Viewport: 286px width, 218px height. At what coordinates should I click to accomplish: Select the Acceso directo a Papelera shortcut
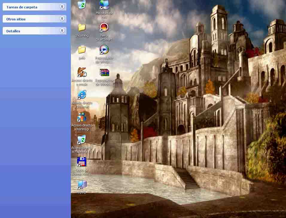(82, 140)
